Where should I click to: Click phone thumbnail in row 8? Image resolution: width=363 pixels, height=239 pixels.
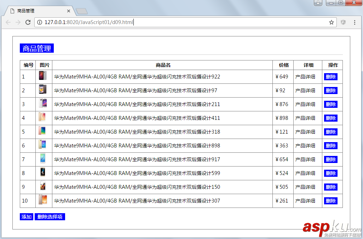[x=42, y=172]
